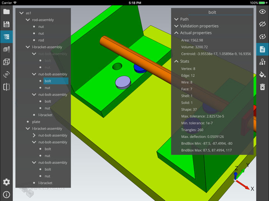Viewport: 269px width, 201px height.
Task: Collapse the as1 root node
Action: 22,13
